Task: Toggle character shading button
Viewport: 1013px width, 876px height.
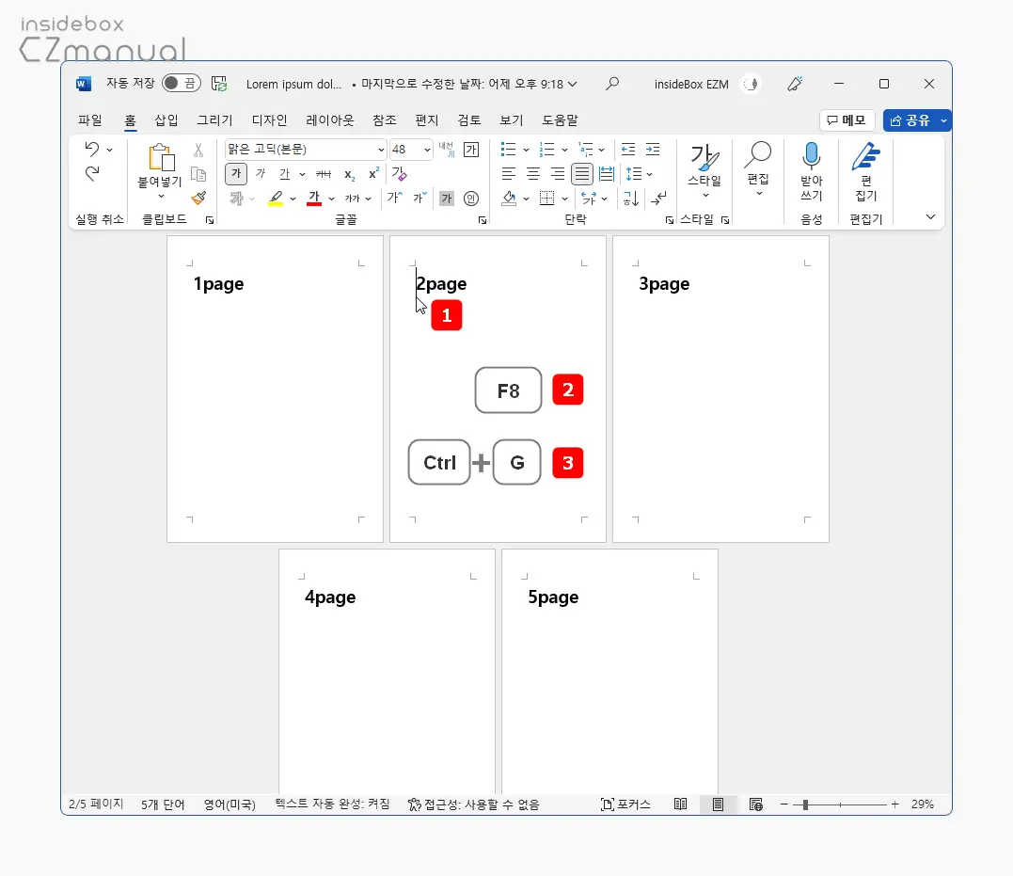Action: tap(447, 199)
